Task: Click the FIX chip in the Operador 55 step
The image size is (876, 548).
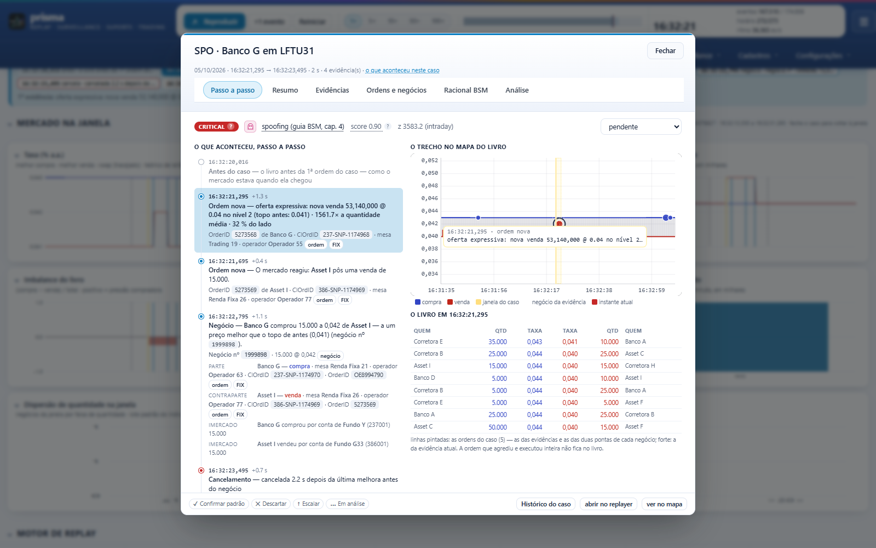Action: click(336, 244)
